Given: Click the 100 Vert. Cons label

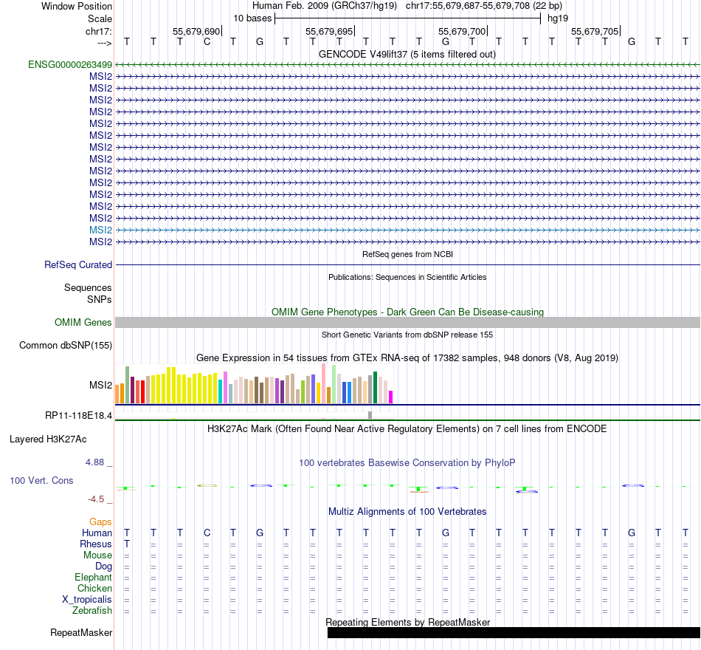Looking at the screenshot, I should pos(41,480).
